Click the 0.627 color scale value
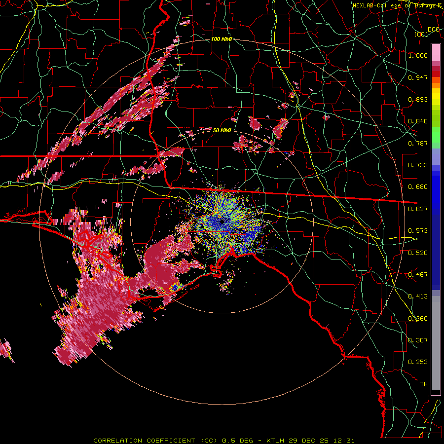The height and width of the screenshot is (444, 444). click(x=418, y=209)
